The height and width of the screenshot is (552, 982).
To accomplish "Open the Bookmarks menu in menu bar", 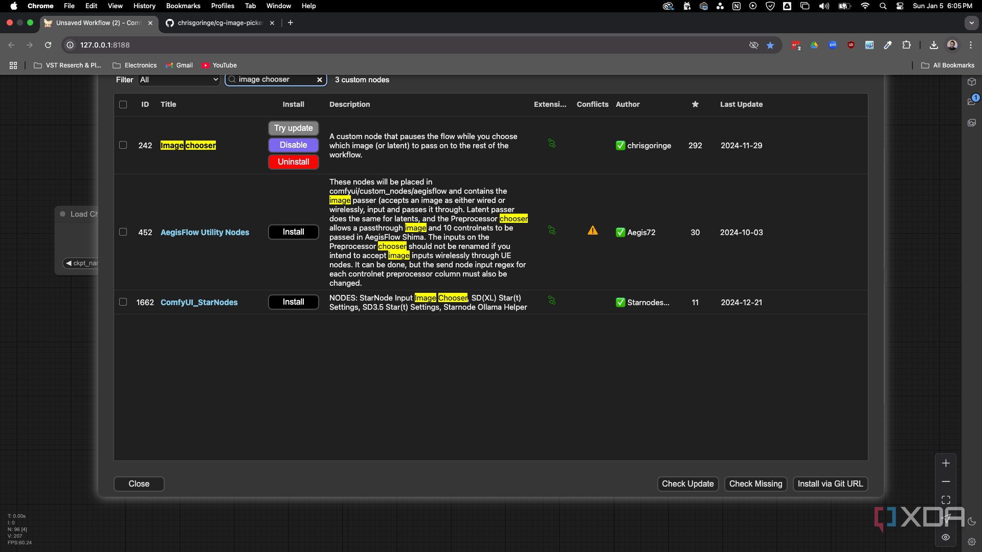I will coord(183,6).
